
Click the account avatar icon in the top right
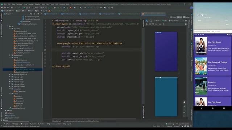191,8
